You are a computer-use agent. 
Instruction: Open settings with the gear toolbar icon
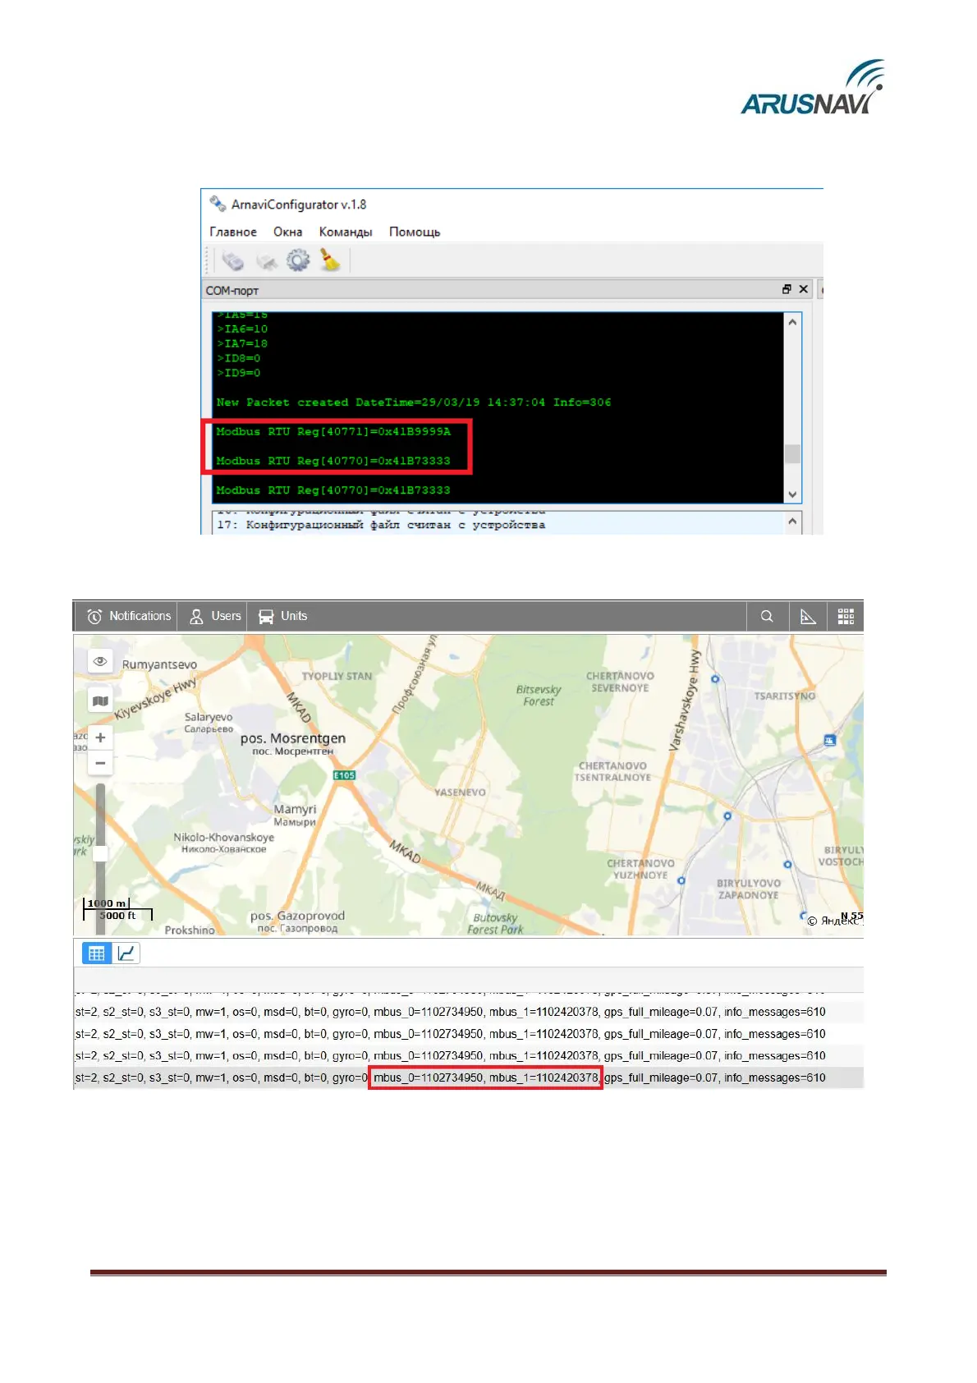pyautogui.click(x=298, y=260)
